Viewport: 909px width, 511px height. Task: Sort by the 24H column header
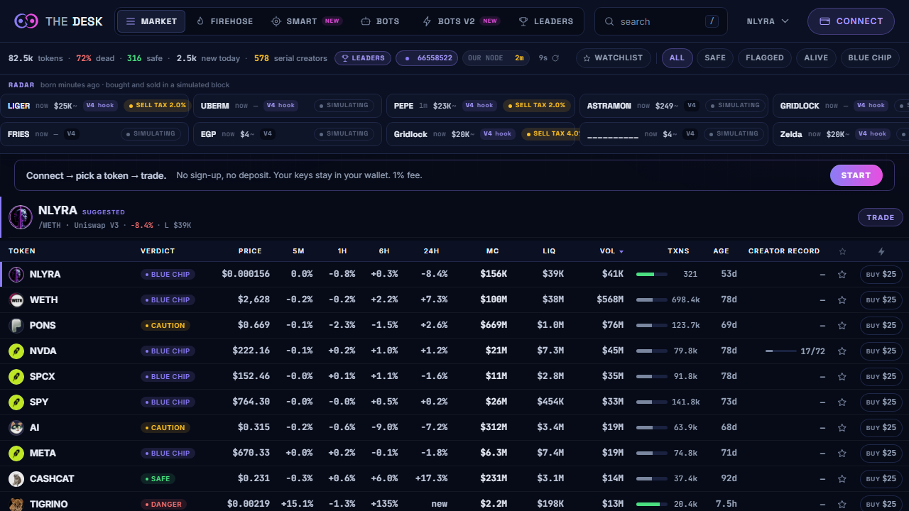(x=431, y=251)
